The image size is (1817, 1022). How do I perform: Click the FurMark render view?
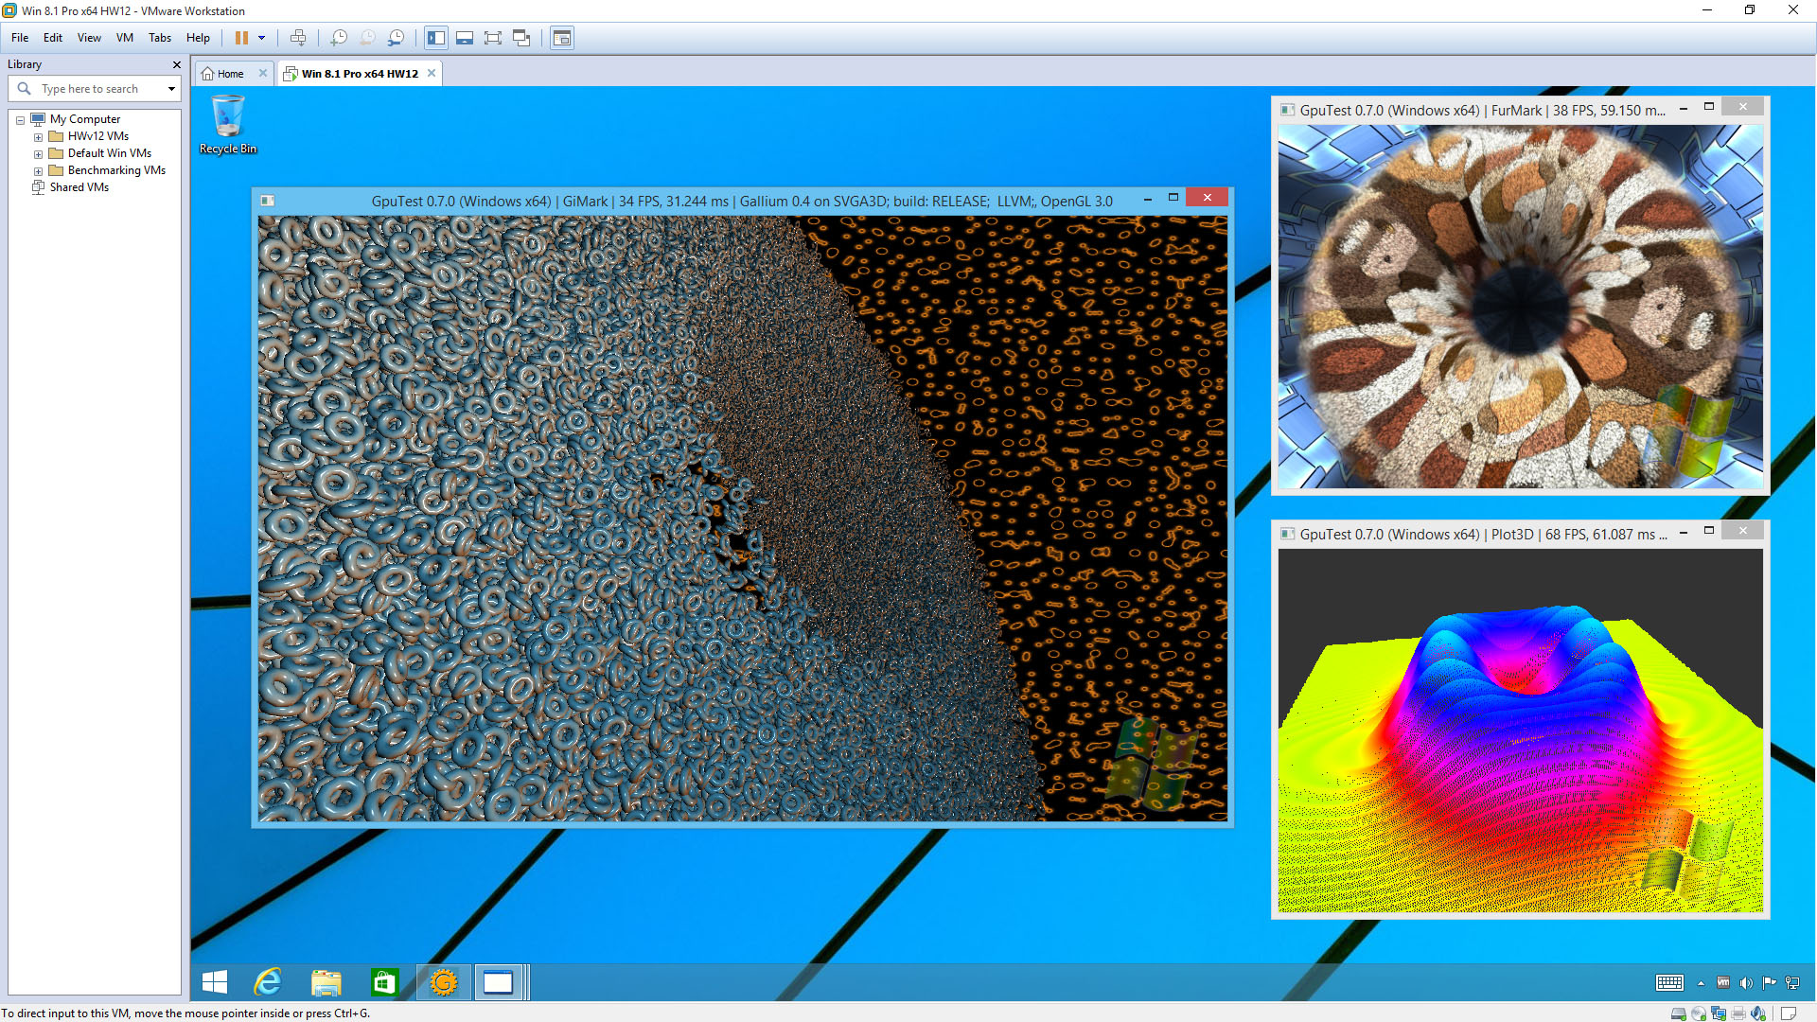(x=1521, y=307)
